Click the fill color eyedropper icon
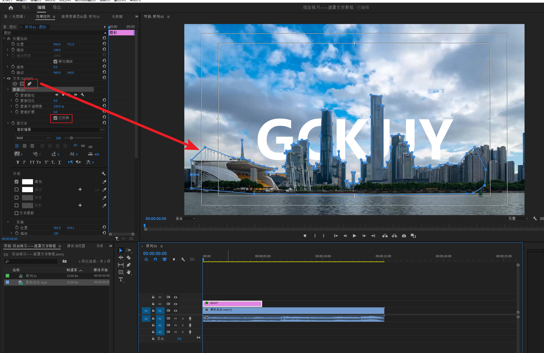 (104, 182)
